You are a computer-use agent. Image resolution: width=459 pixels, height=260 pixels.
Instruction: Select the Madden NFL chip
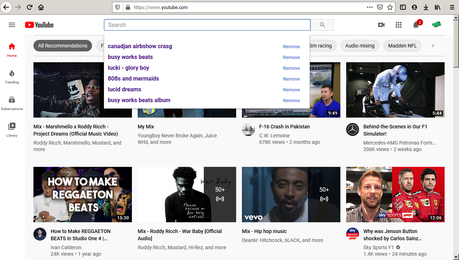click(402, 46)
